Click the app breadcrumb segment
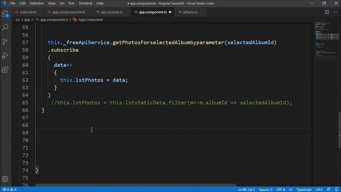 [x=27, y=20]
